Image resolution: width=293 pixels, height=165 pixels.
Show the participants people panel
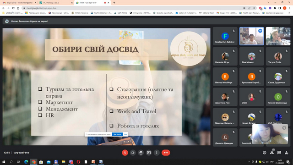(x=272, y=153)
